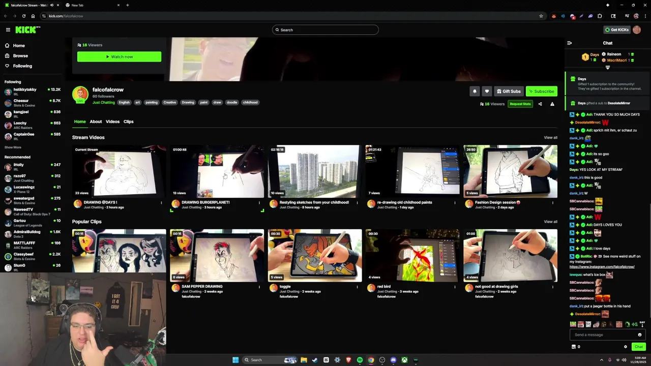Collapse the chat panel arrow icon
Image resolution: width=651 pixels, height=366 pixels.
(x=569, y=43)
